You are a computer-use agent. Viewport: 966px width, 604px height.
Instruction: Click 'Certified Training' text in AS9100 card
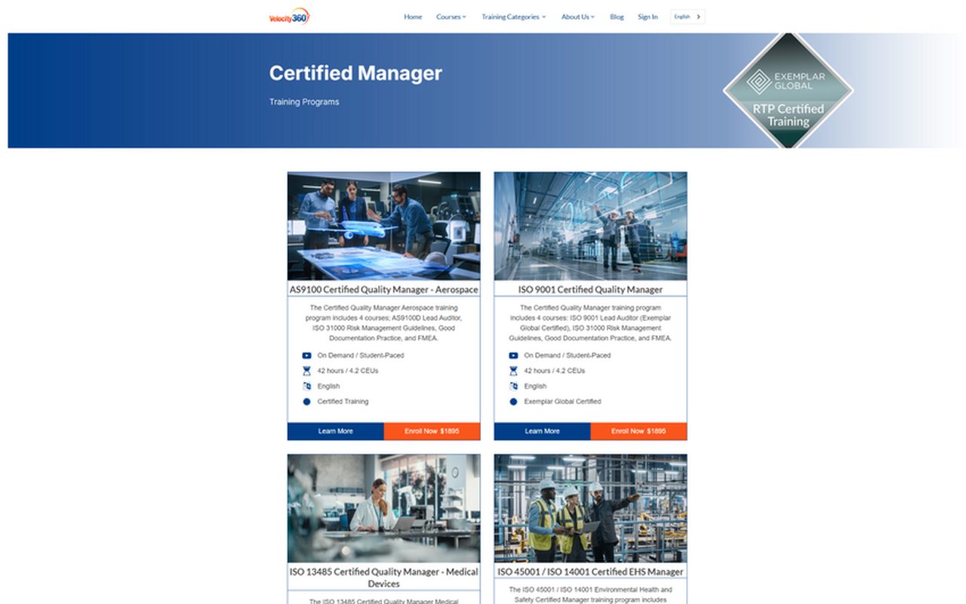click(x=343, y=402)
